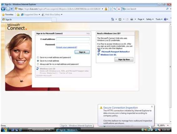Image resolution: width=177 pixels, height=134 pixels.
Task: Click the Sign Up Now button
Action: tap(124, 59)
